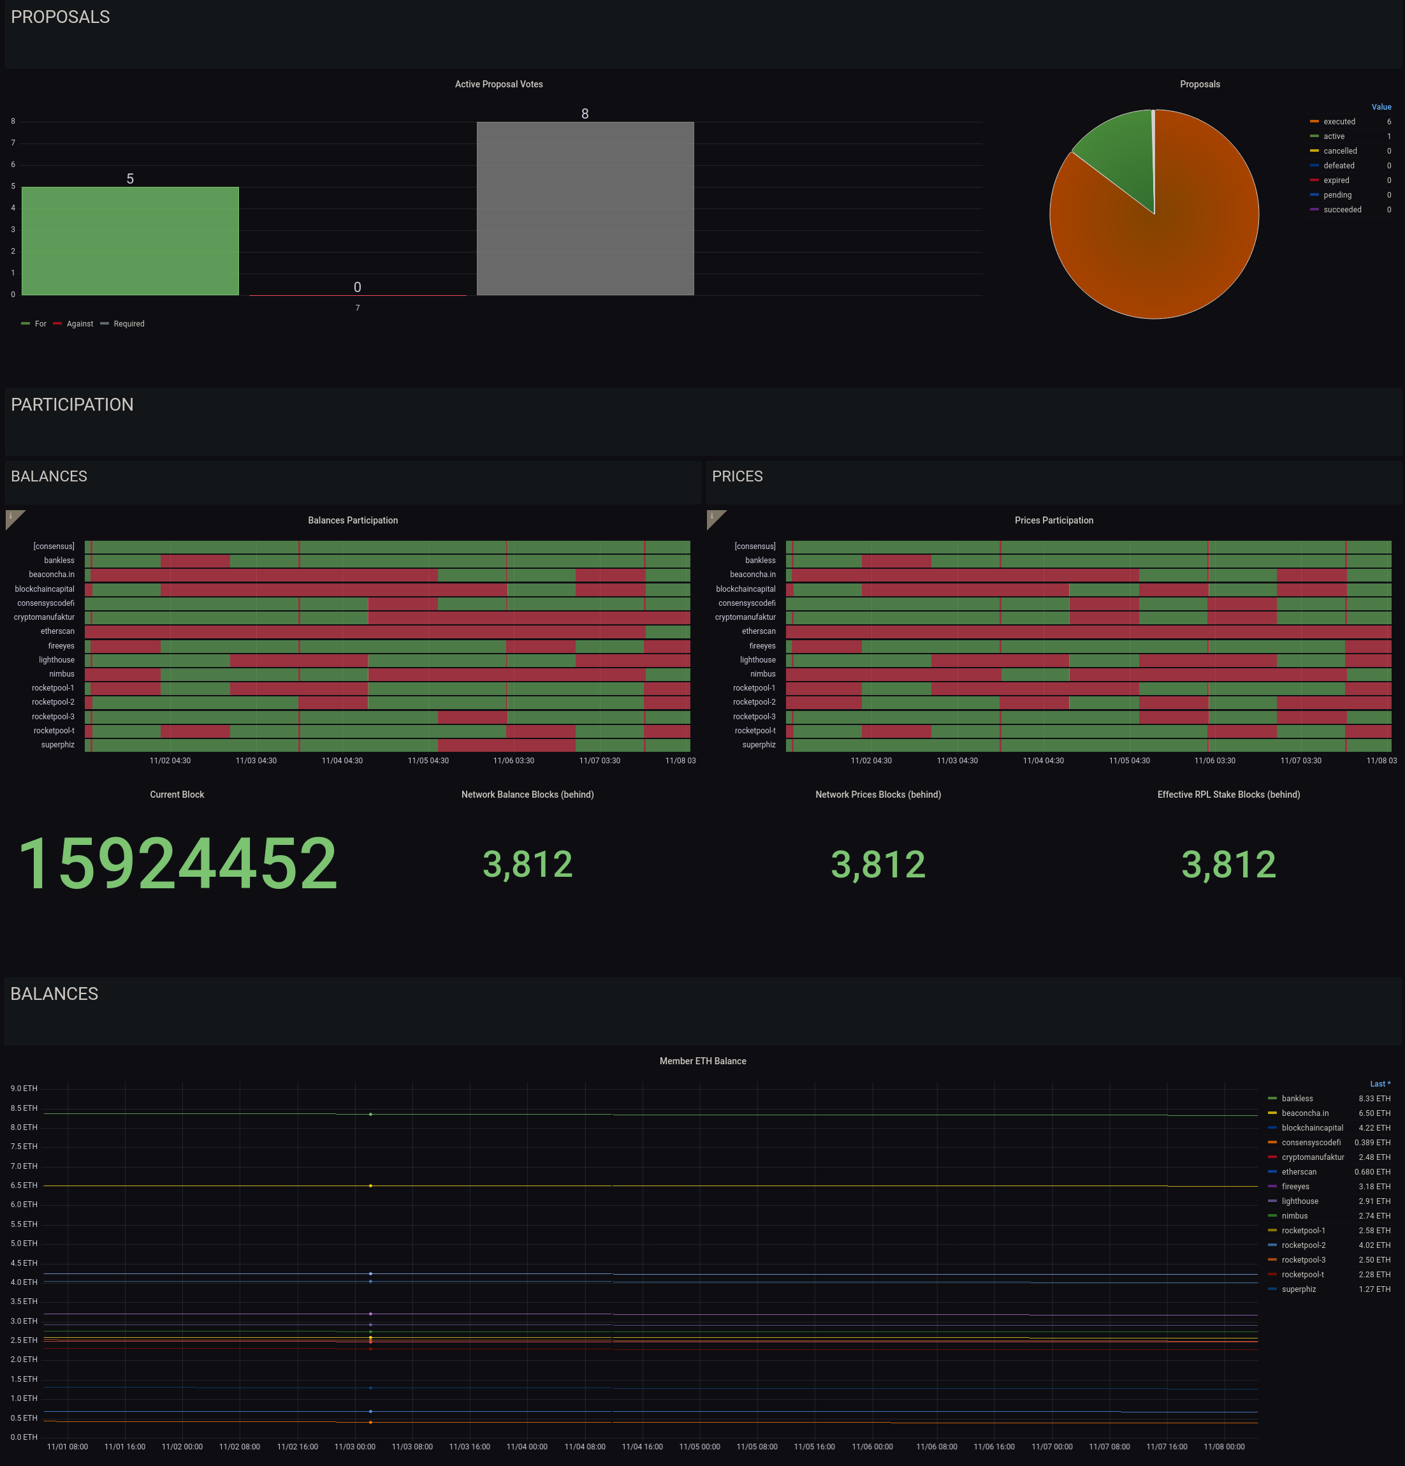Open Active Proposal Votes panel menu
1405x1466 pixels.
(499, 85)
